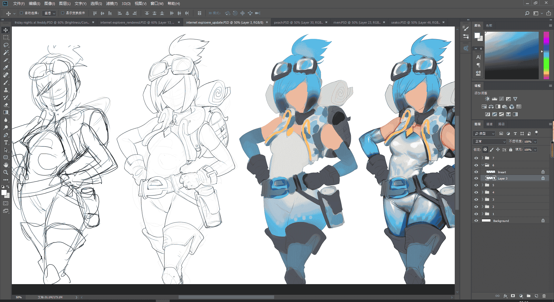Switch to the 通道 channels panel tab

click(489, 124)
